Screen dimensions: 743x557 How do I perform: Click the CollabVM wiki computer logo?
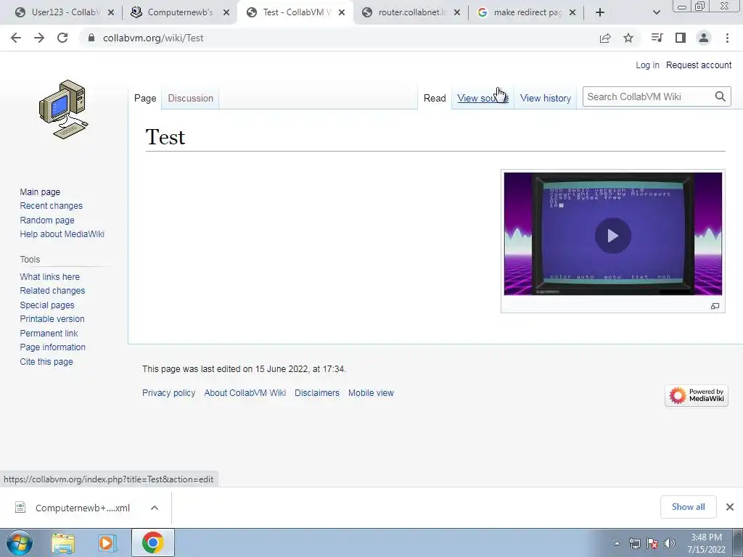[64, 109]
